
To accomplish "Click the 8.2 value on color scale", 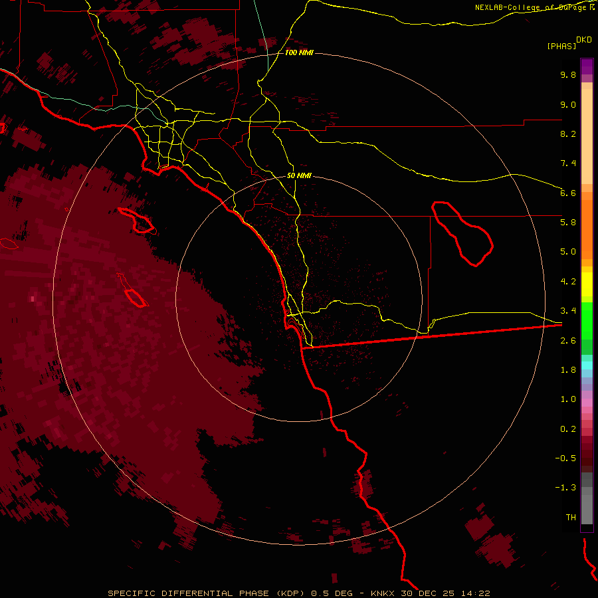I will (x=568, y=134).
